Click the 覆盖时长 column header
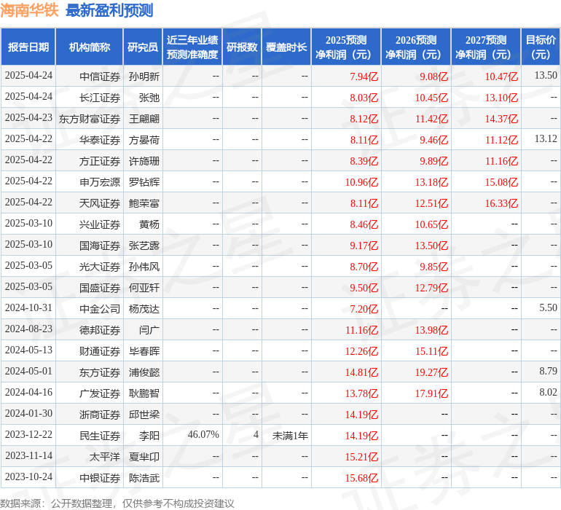Screen dimensions: 561x510 point(286,47)
